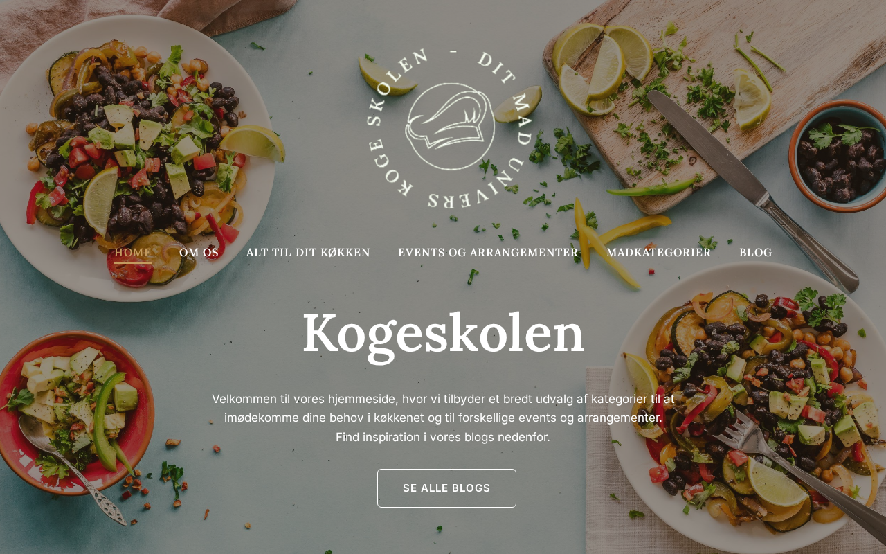886x554 pixels.
Task: Visit the Blog page from navigation
Action: coord(755,253)
